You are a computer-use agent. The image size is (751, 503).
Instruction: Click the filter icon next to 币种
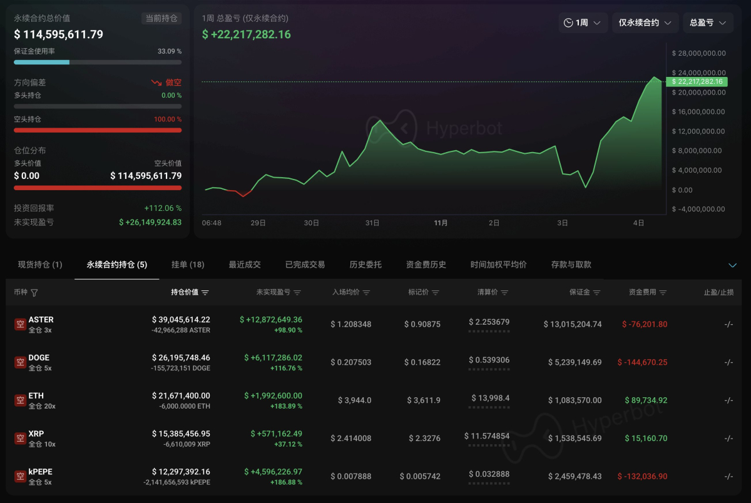[34, 293]
